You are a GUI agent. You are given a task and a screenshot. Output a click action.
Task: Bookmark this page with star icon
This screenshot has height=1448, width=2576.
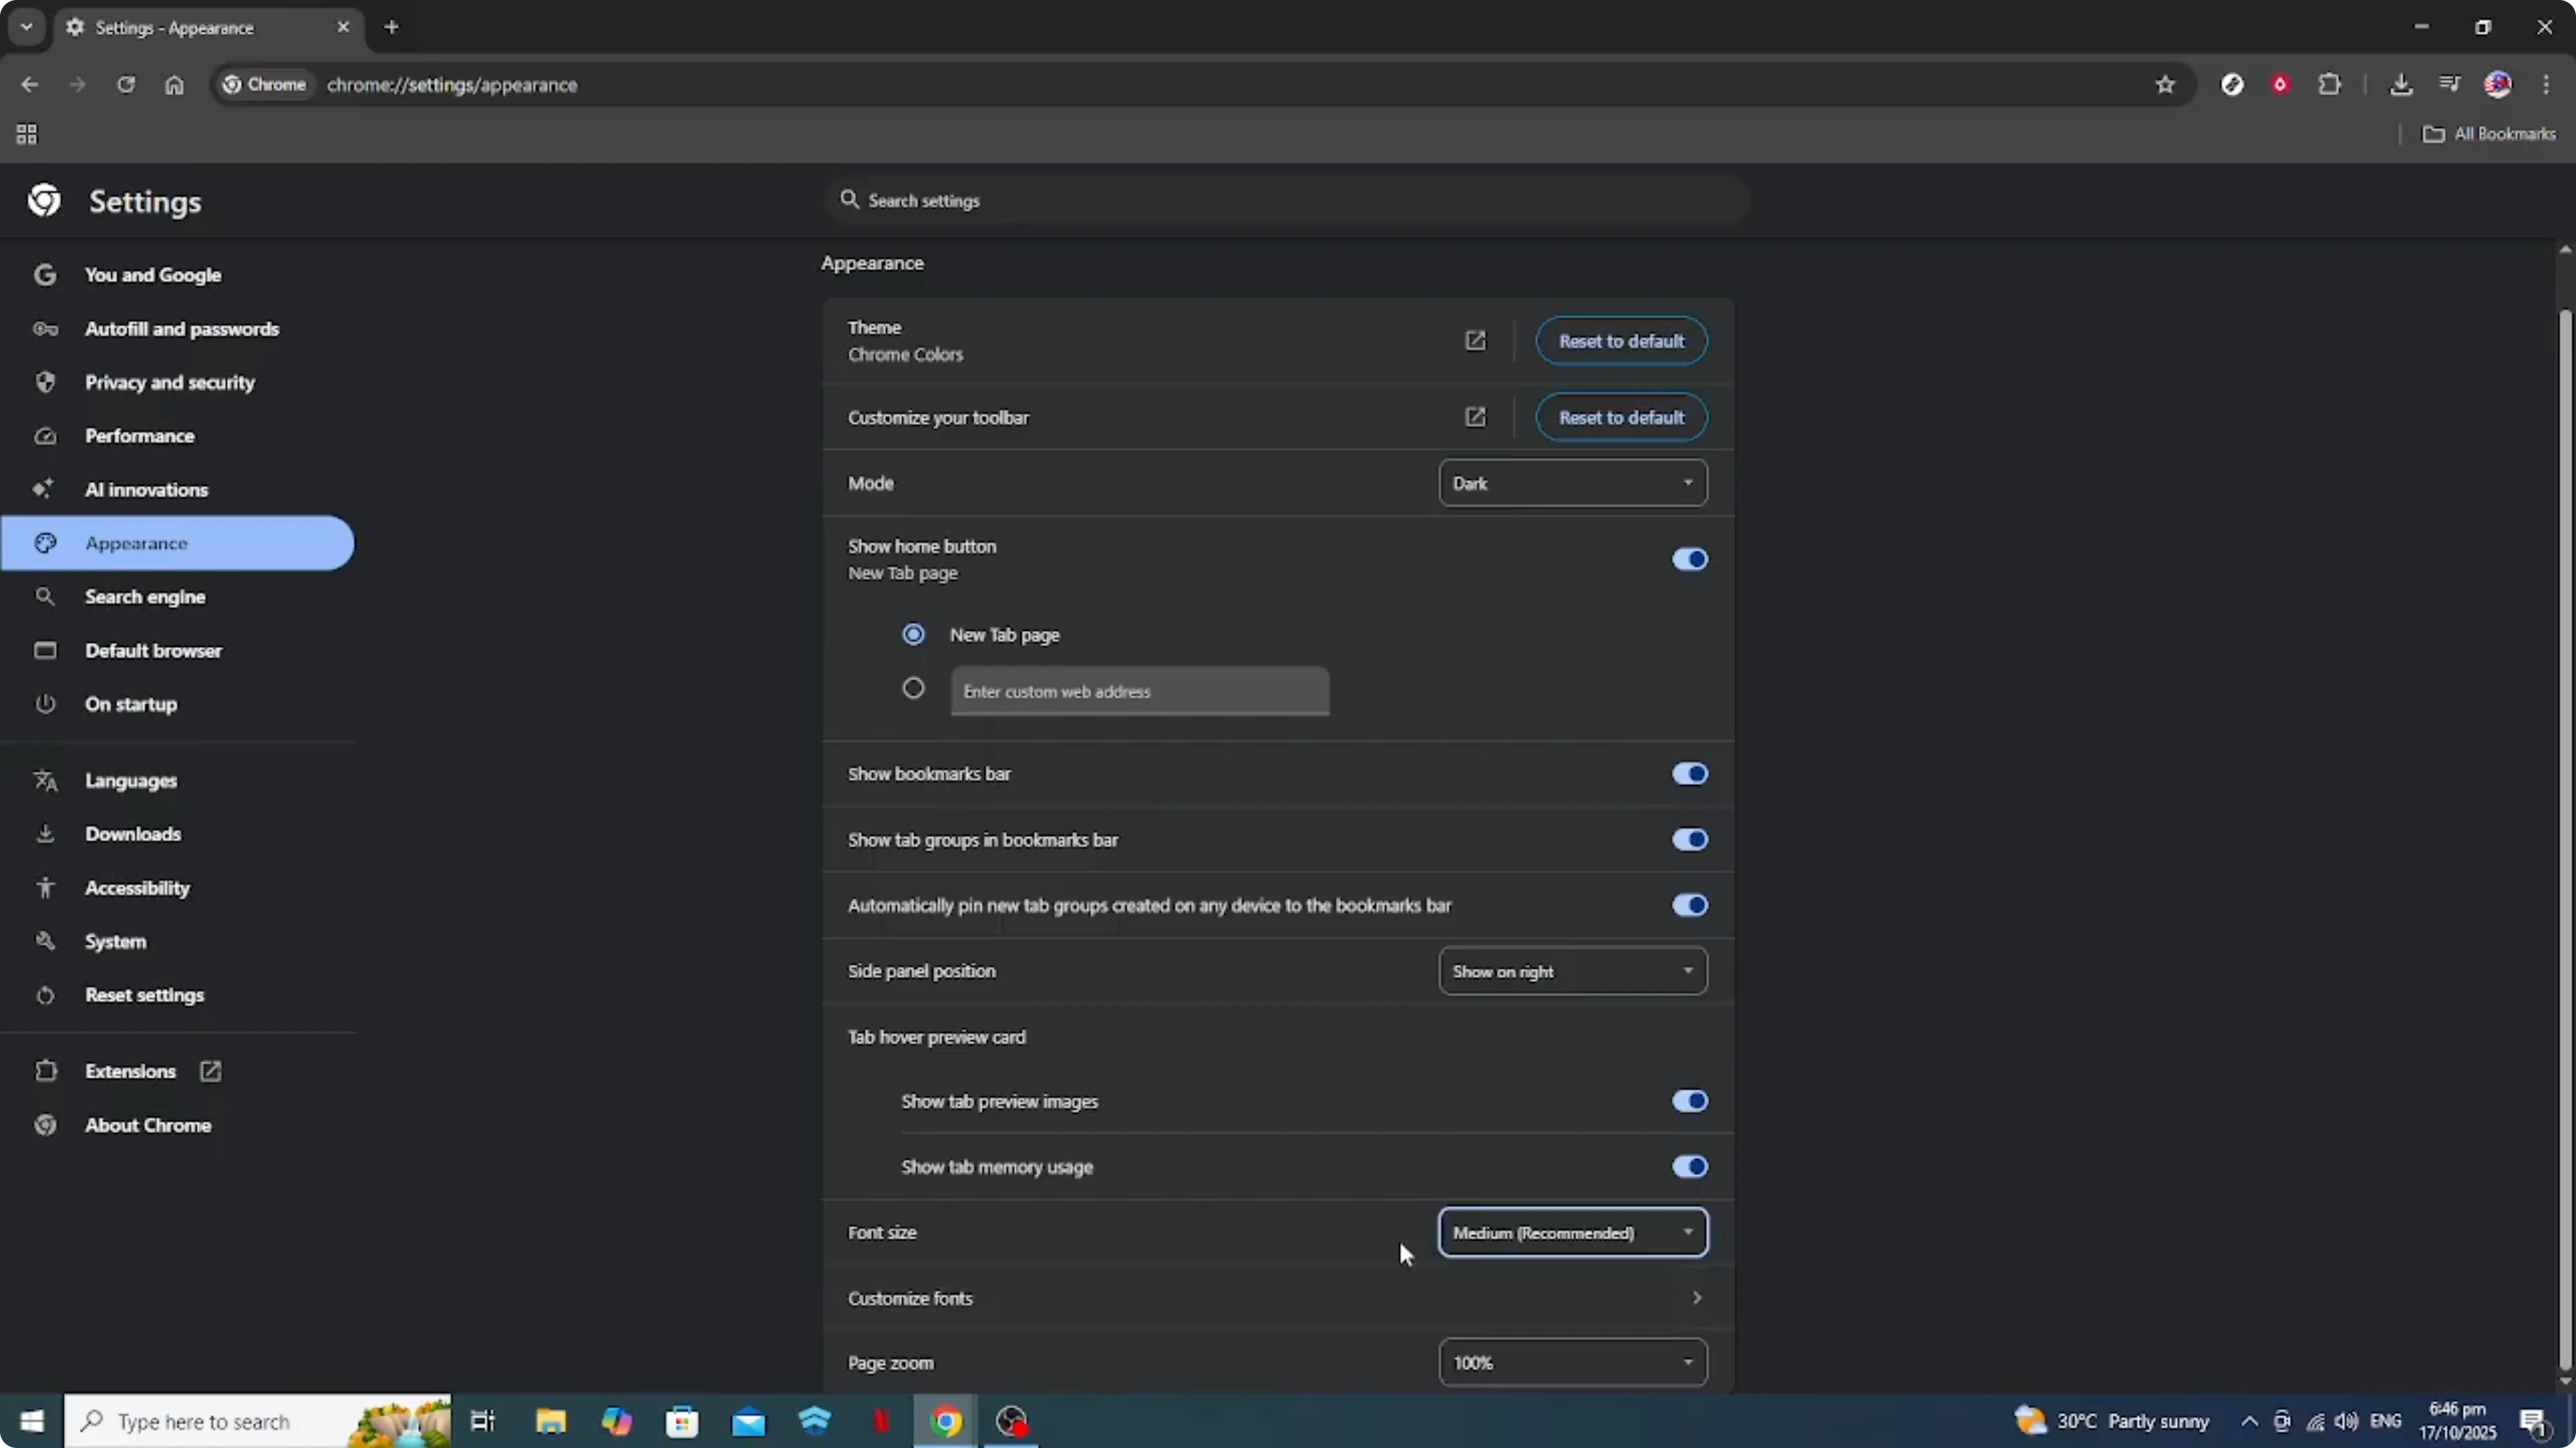pos(2165,85)
